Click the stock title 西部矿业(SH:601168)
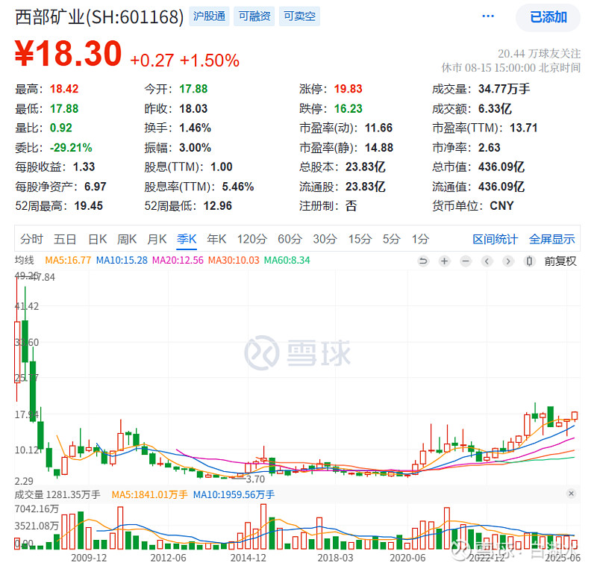Viewport: 597px width, 569px height. tap(99, 17)
